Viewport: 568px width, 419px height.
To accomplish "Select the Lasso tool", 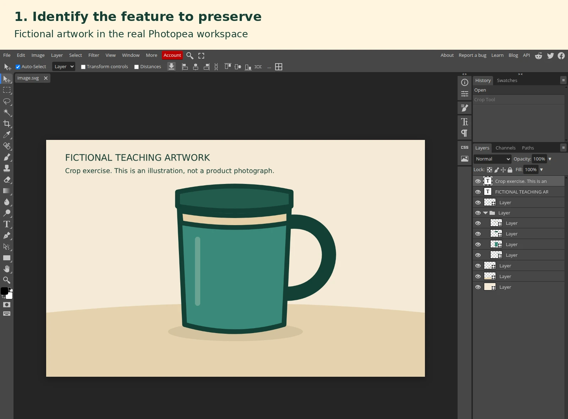I will (7, 102).
